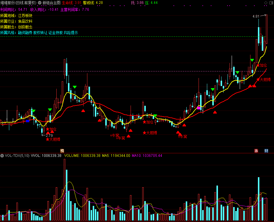Screen dimensions: 274x222
Task: Select the magenta square marker on chart
Action: point(199,108)
